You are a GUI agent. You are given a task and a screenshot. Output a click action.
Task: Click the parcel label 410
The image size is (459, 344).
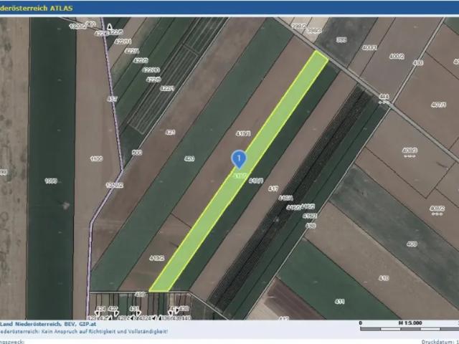pos(384,278)
